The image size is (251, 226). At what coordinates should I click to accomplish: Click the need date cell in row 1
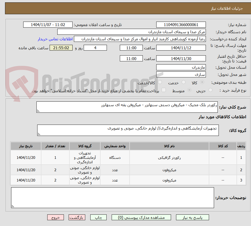26,158
